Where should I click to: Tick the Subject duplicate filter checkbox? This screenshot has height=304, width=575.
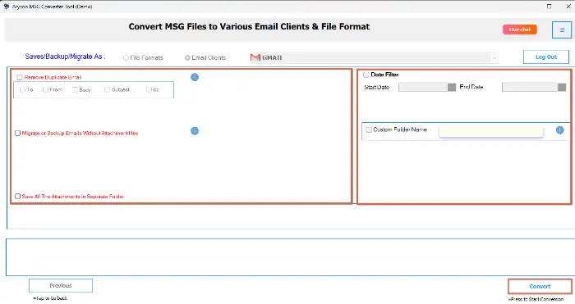coord(107,89)
